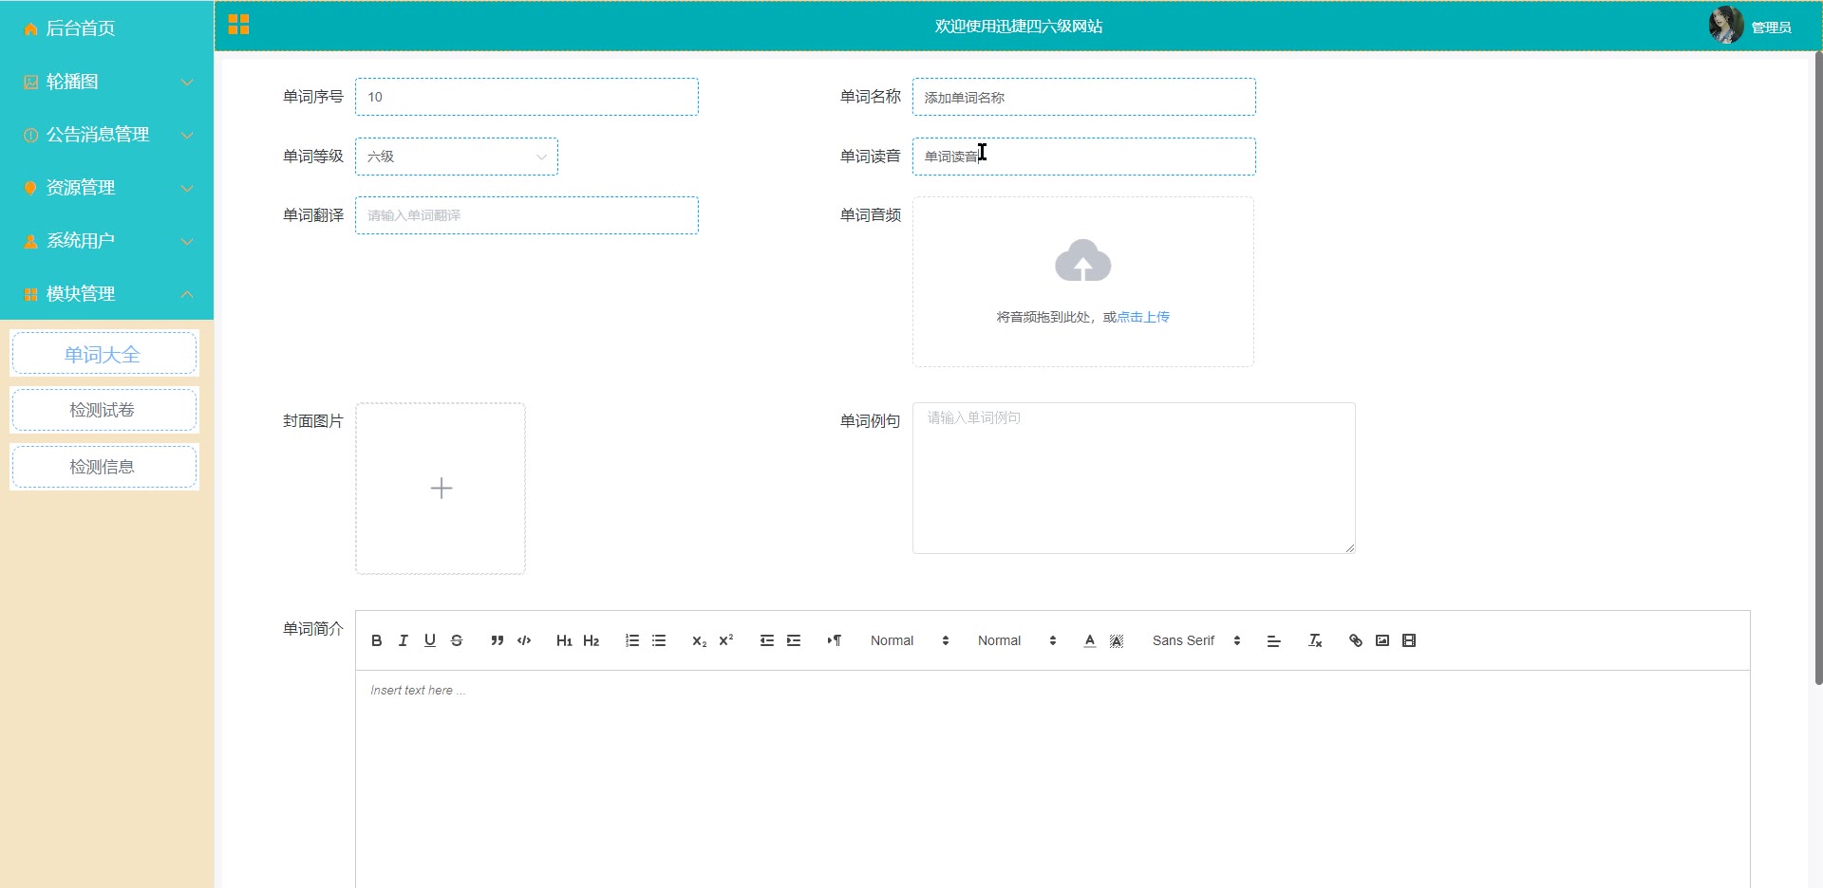Viewport: 1823px width, 888px height.
Task: Toggle italic formatting in editor
Action: coord(404,640)
